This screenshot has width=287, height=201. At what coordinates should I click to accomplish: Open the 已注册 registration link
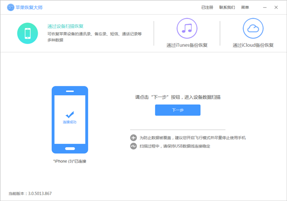(207, 7)
